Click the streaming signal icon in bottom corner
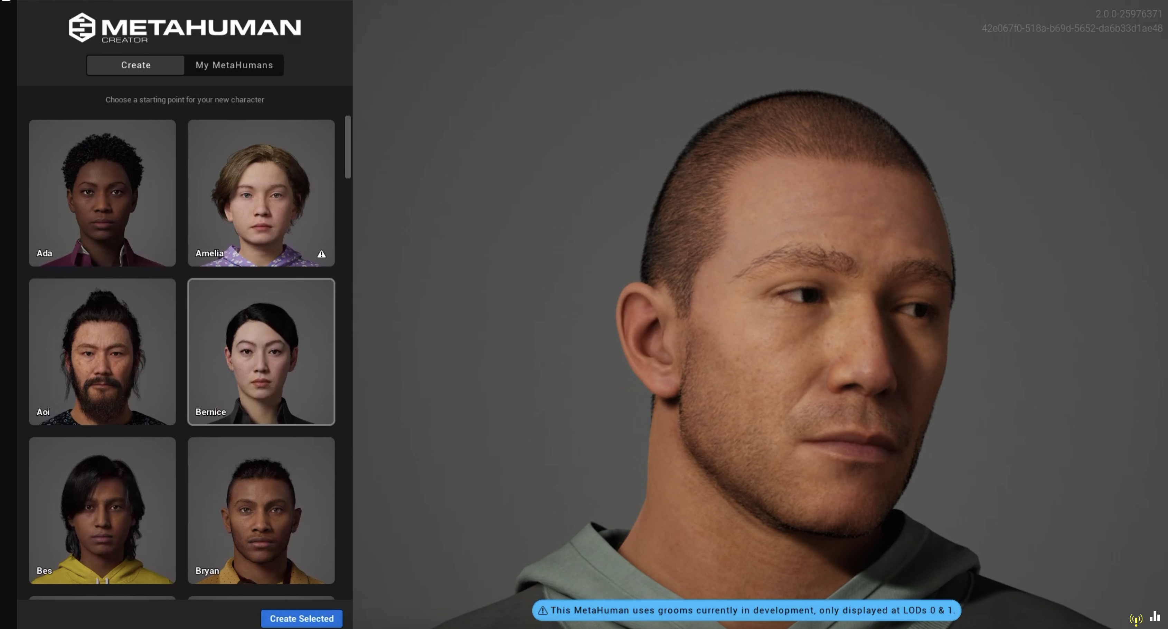The height and width of the screenshot is (629, 1168). pos(1136,619)
